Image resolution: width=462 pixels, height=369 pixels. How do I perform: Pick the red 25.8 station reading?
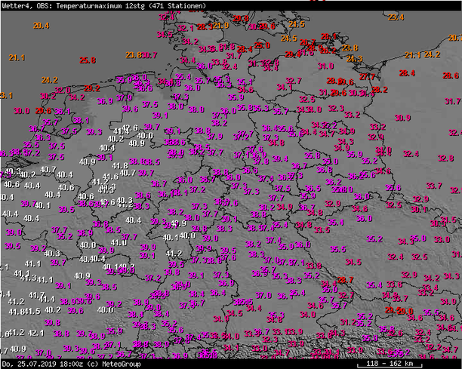[88, 60]
